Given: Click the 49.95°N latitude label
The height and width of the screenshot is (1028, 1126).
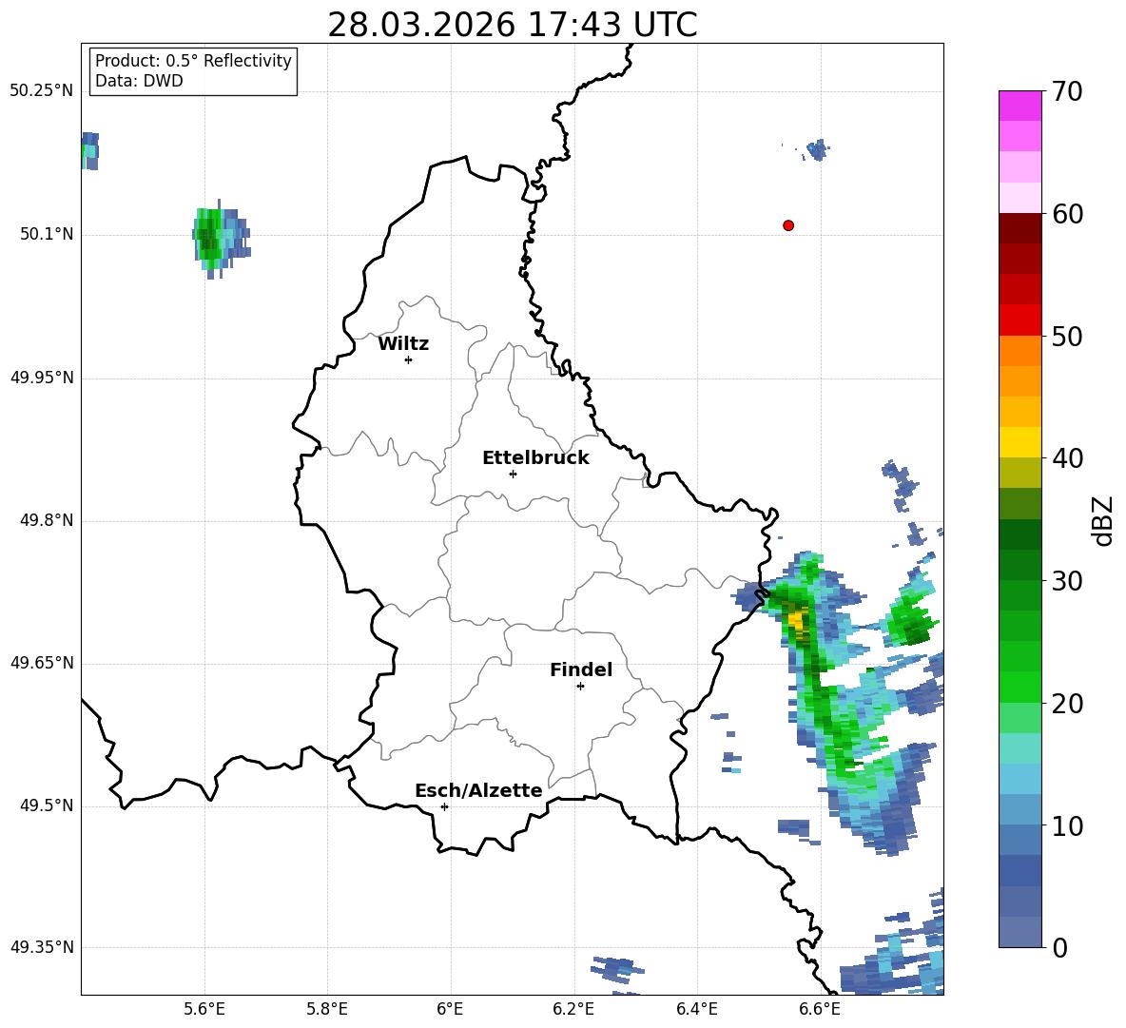Looking at the screenshot, I should [x=42, y=378].
